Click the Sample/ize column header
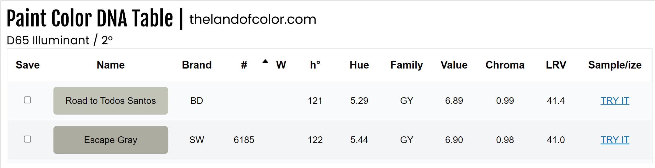This screenshot has height=168, width=655. tap(615, 65)
